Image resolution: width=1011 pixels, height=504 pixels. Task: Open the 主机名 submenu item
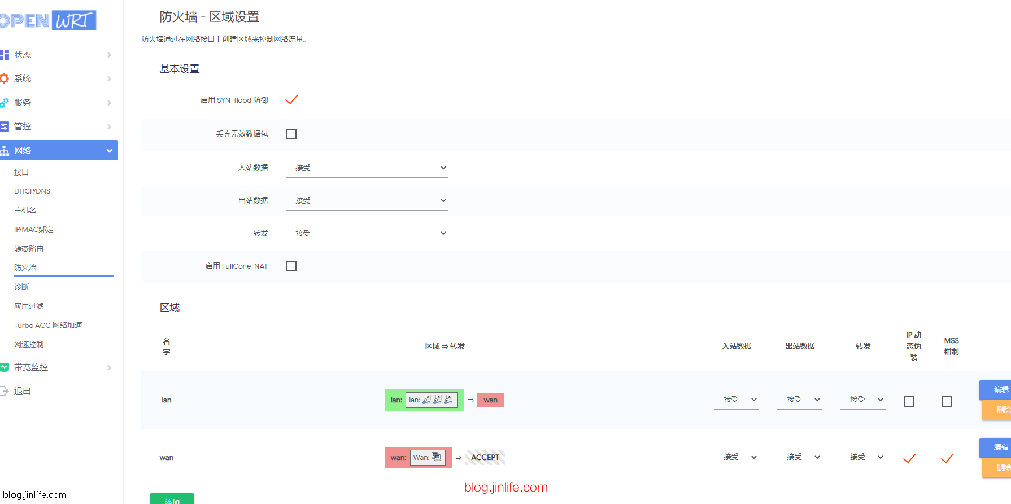pyautogui.click(x=25, y=210)
